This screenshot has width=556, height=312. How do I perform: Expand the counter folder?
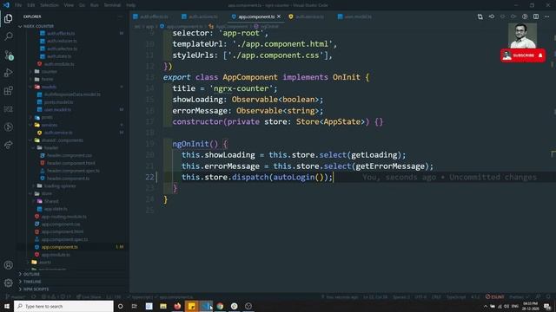49,71
